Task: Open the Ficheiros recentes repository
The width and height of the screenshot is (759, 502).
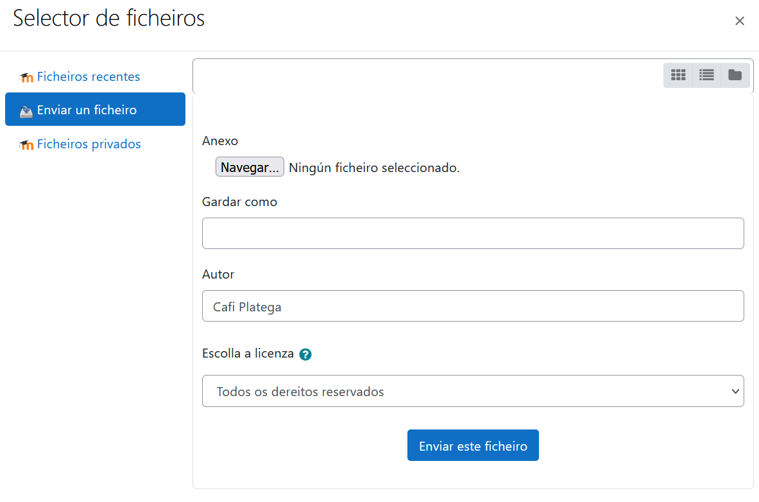Action: point(88,76)
